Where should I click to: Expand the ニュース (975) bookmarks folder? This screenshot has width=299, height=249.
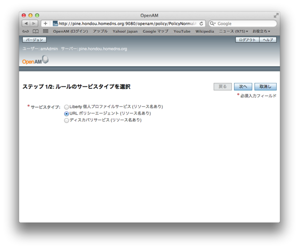point(234,31)
